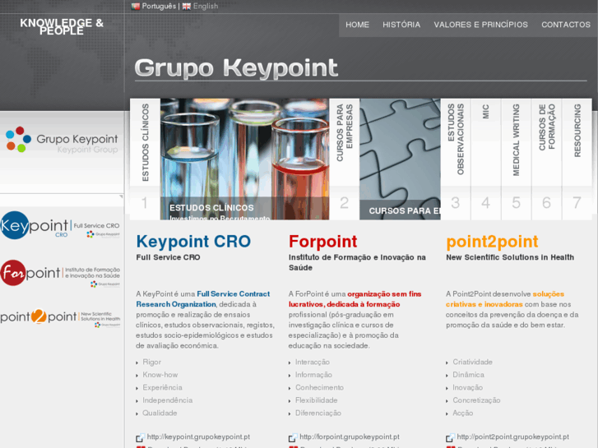Select the Cursos para Empresas accordion tab
598x448 pixels.
(345, 159)
